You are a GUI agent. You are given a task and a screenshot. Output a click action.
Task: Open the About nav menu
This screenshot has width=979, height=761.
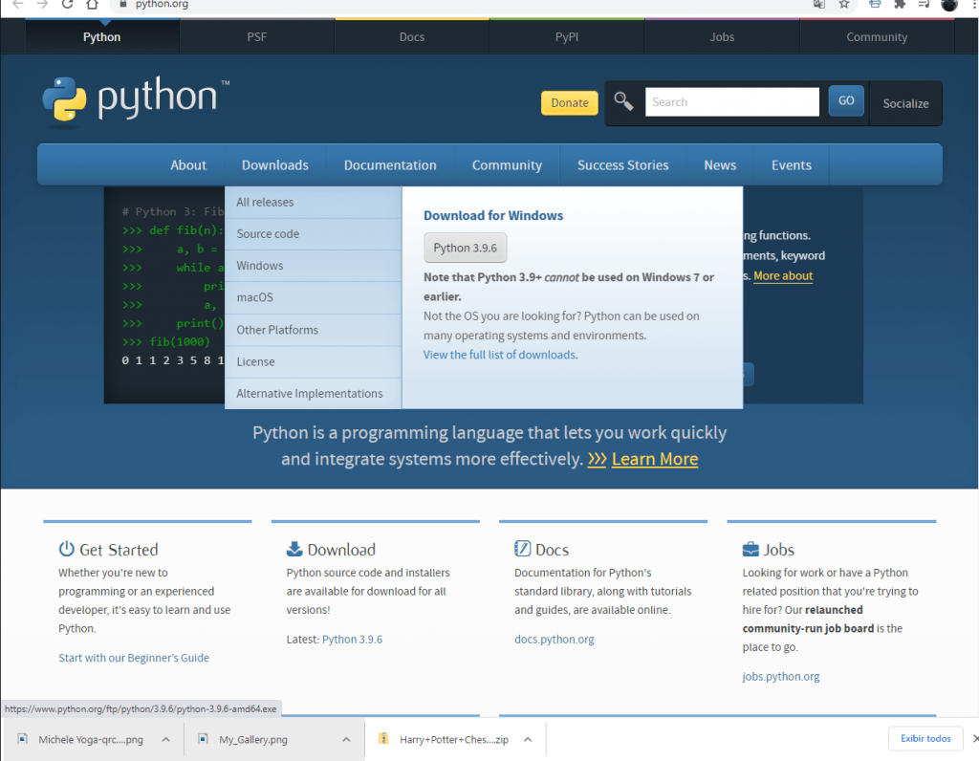coord(188,165)
